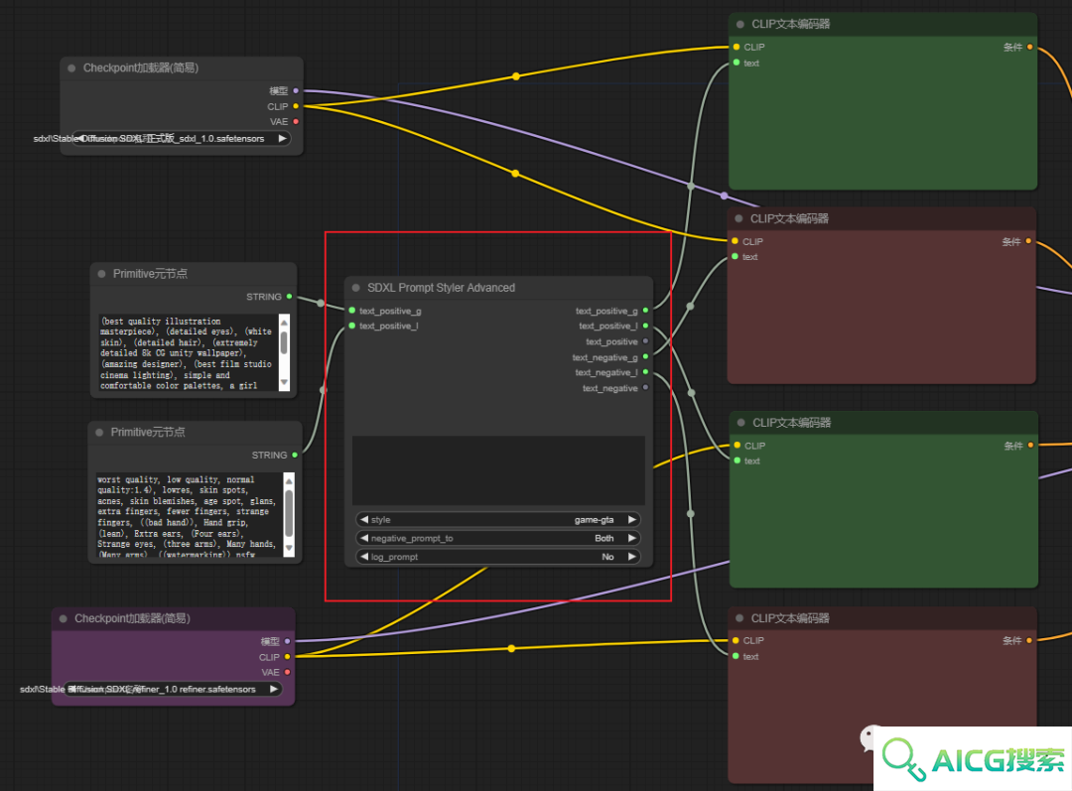The height and width of the screenshot is (791, 1072).
Task: Click the text_positive_l output socket on Styler
Action: tap(645, 326)
